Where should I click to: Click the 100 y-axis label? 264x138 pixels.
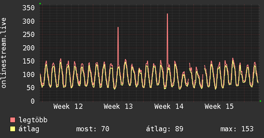29,74
